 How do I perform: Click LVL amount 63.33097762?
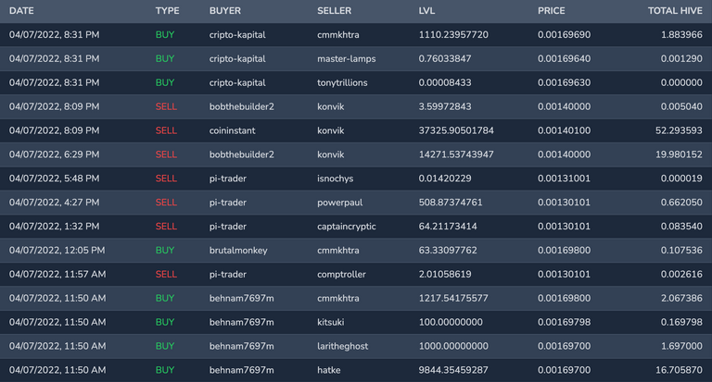(448, 251)
